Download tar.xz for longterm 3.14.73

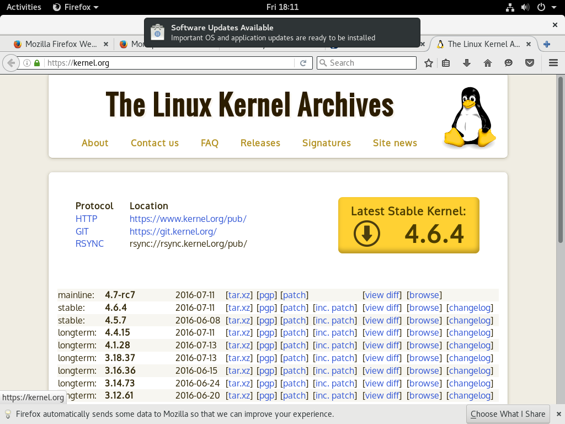click(x=239, y=383)
